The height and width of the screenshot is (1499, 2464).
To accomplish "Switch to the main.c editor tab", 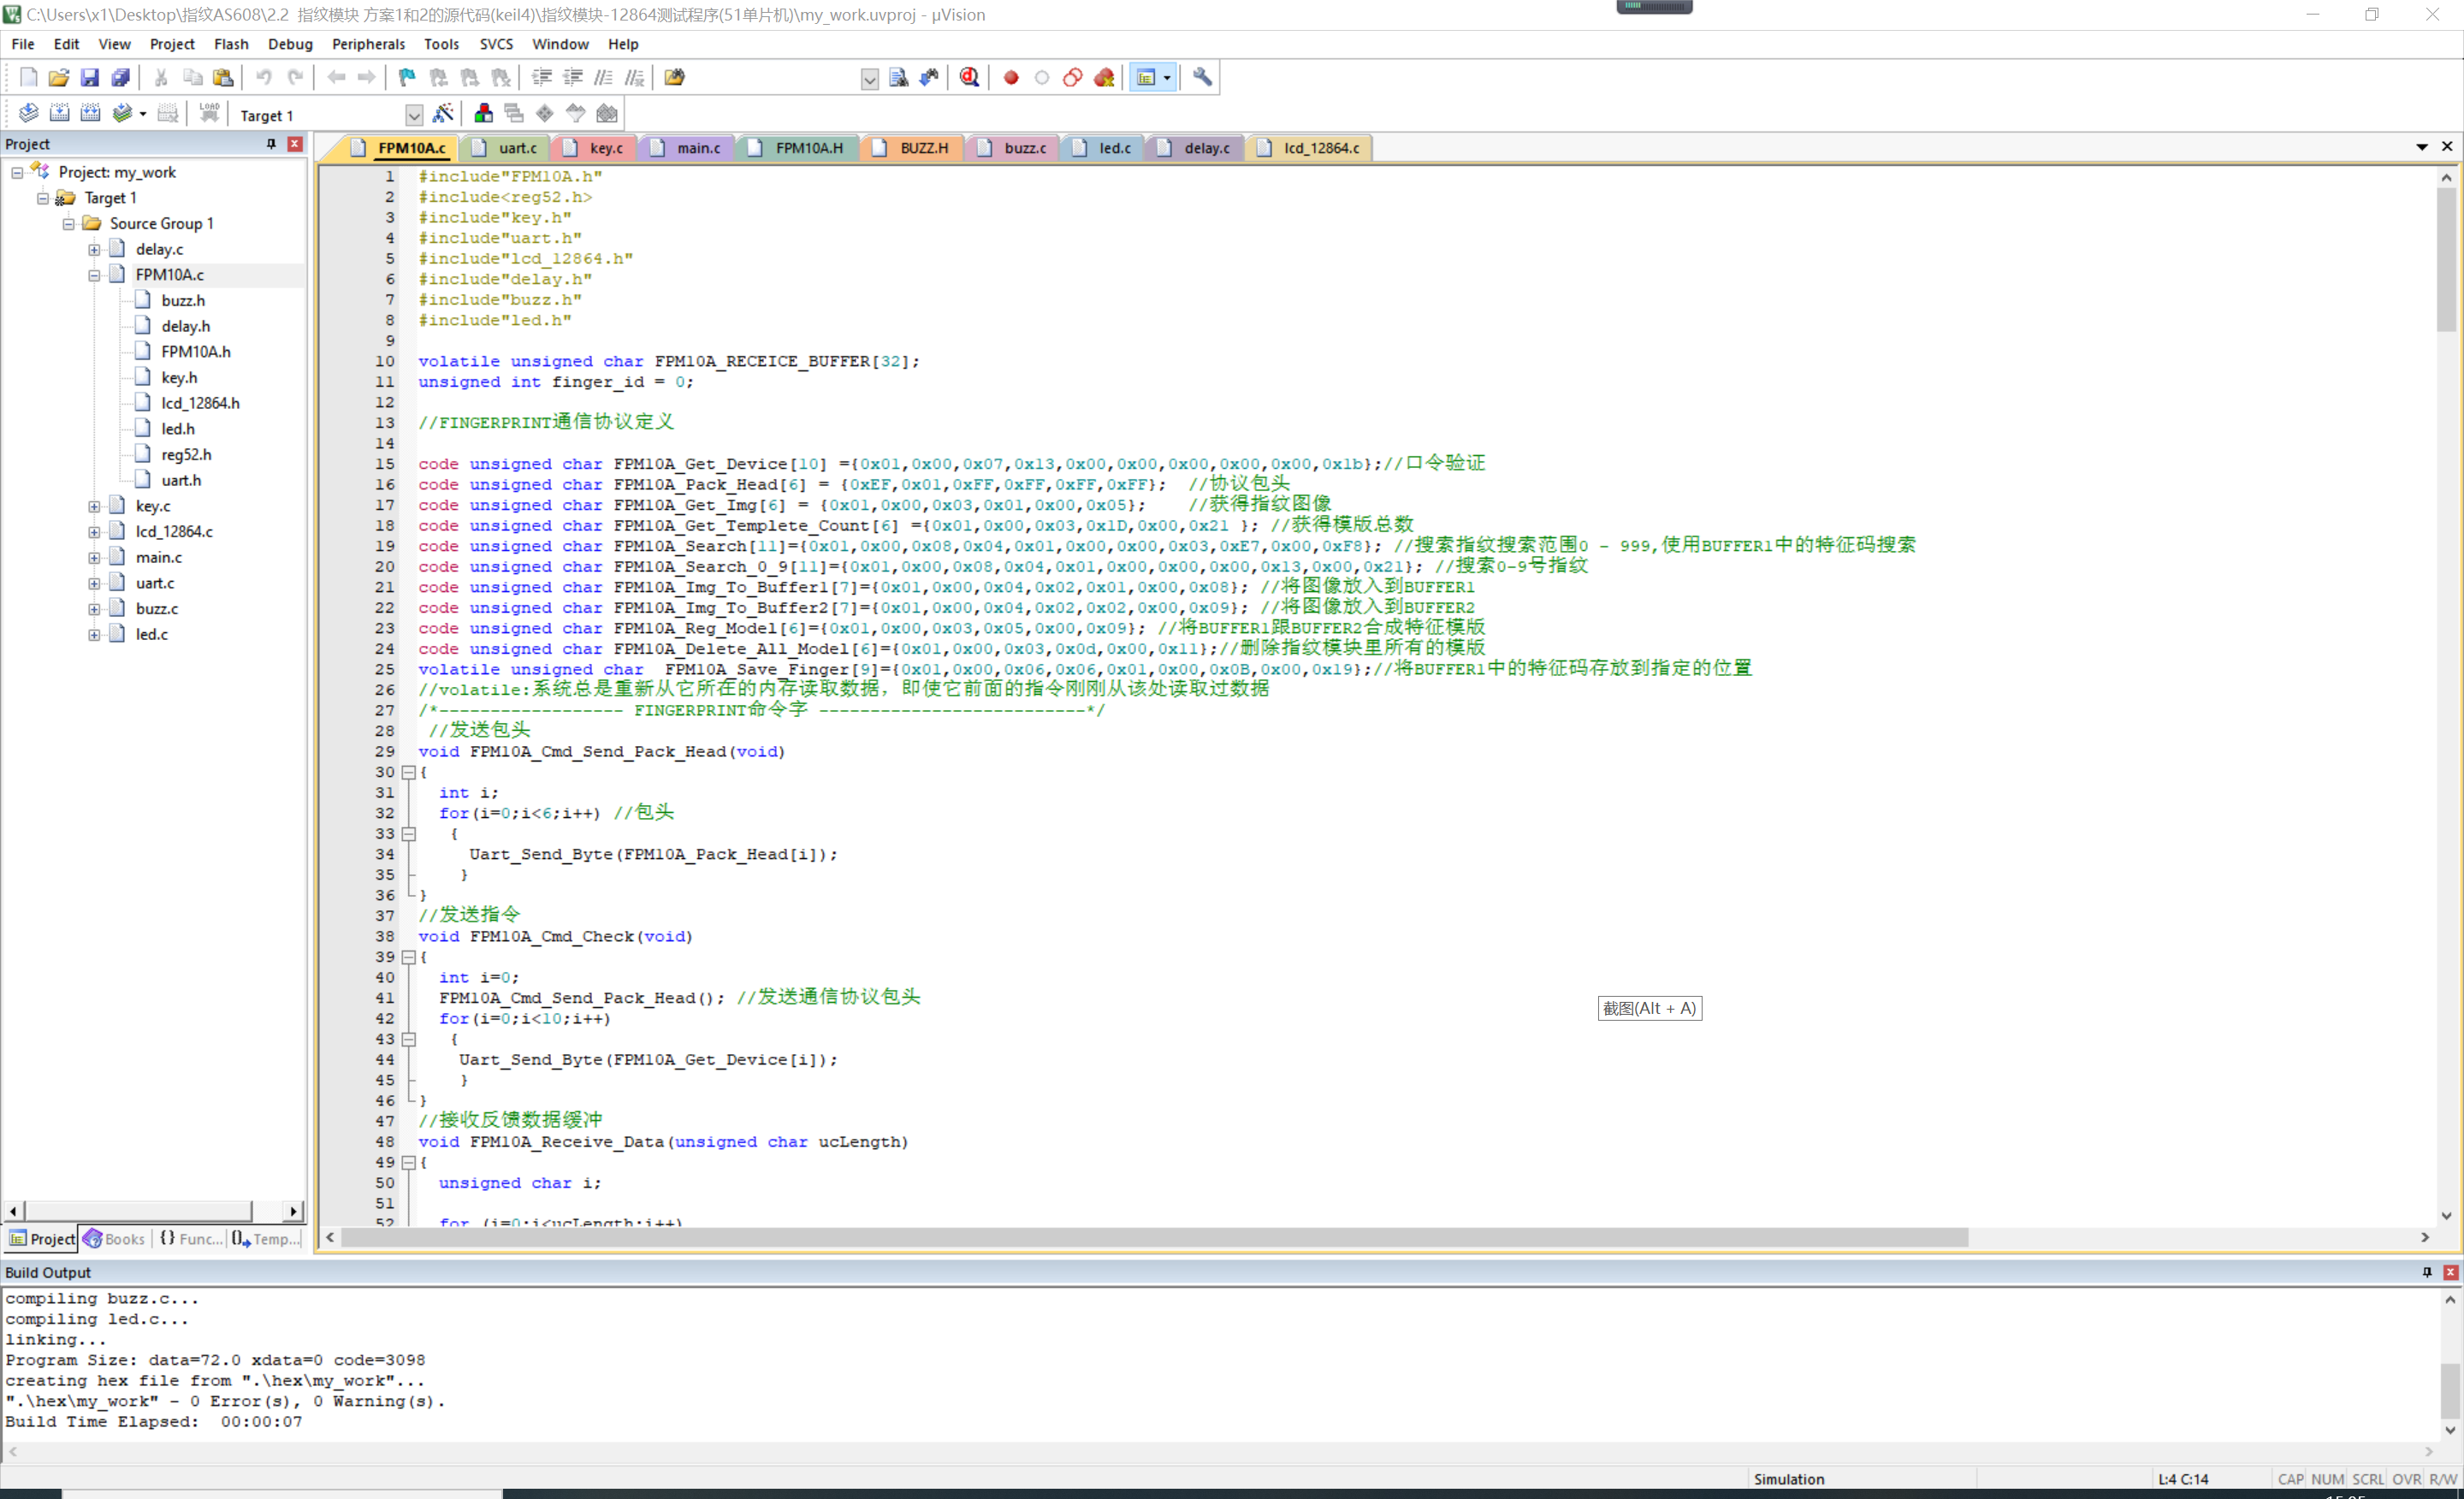I will pos(687,148).
